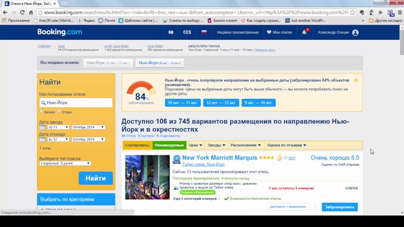
Task: Open the header chat bubble icon
Action: point(171,32)
